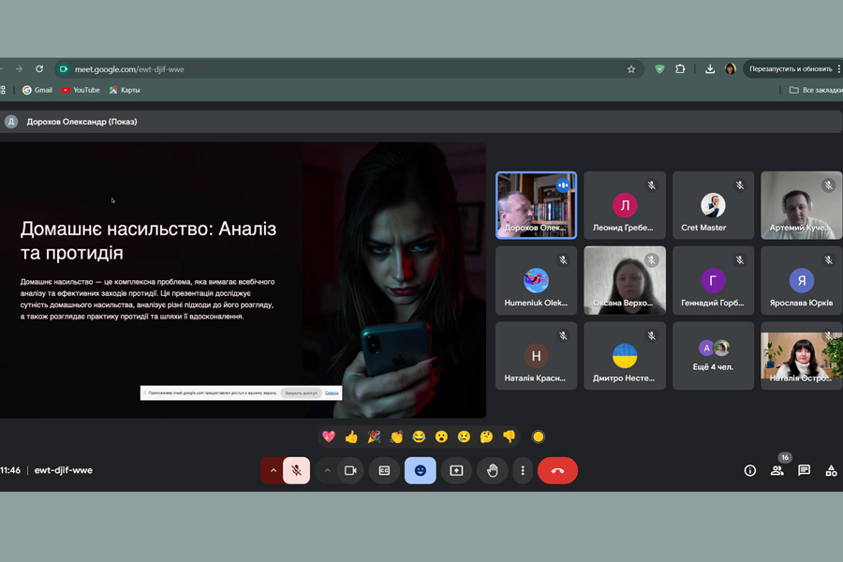The height and width of the screenshot is (562, 843).
Task: Click the camera site info icon in address bar
Action: [64, 68]
